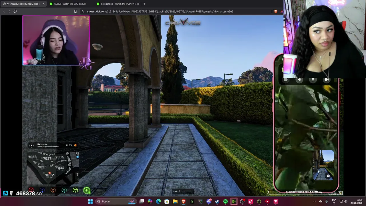Click the red house marker on minimap
Image resolution: width=366 pixels, height=206 pixels.
[49, 173]
